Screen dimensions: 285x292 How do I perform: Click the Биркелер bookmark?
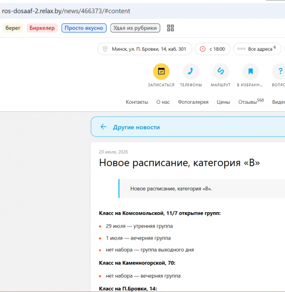click(42, 28)
